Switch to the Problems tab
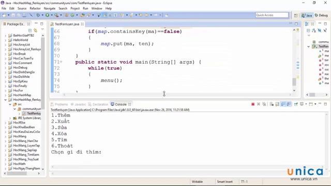 click(x=59, y=104)
